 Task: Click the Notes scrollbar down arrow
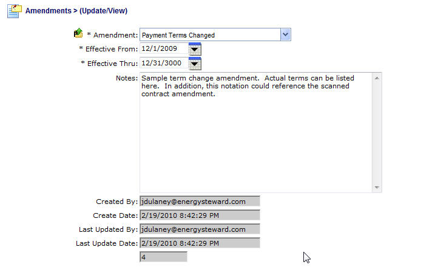[377, 188]
